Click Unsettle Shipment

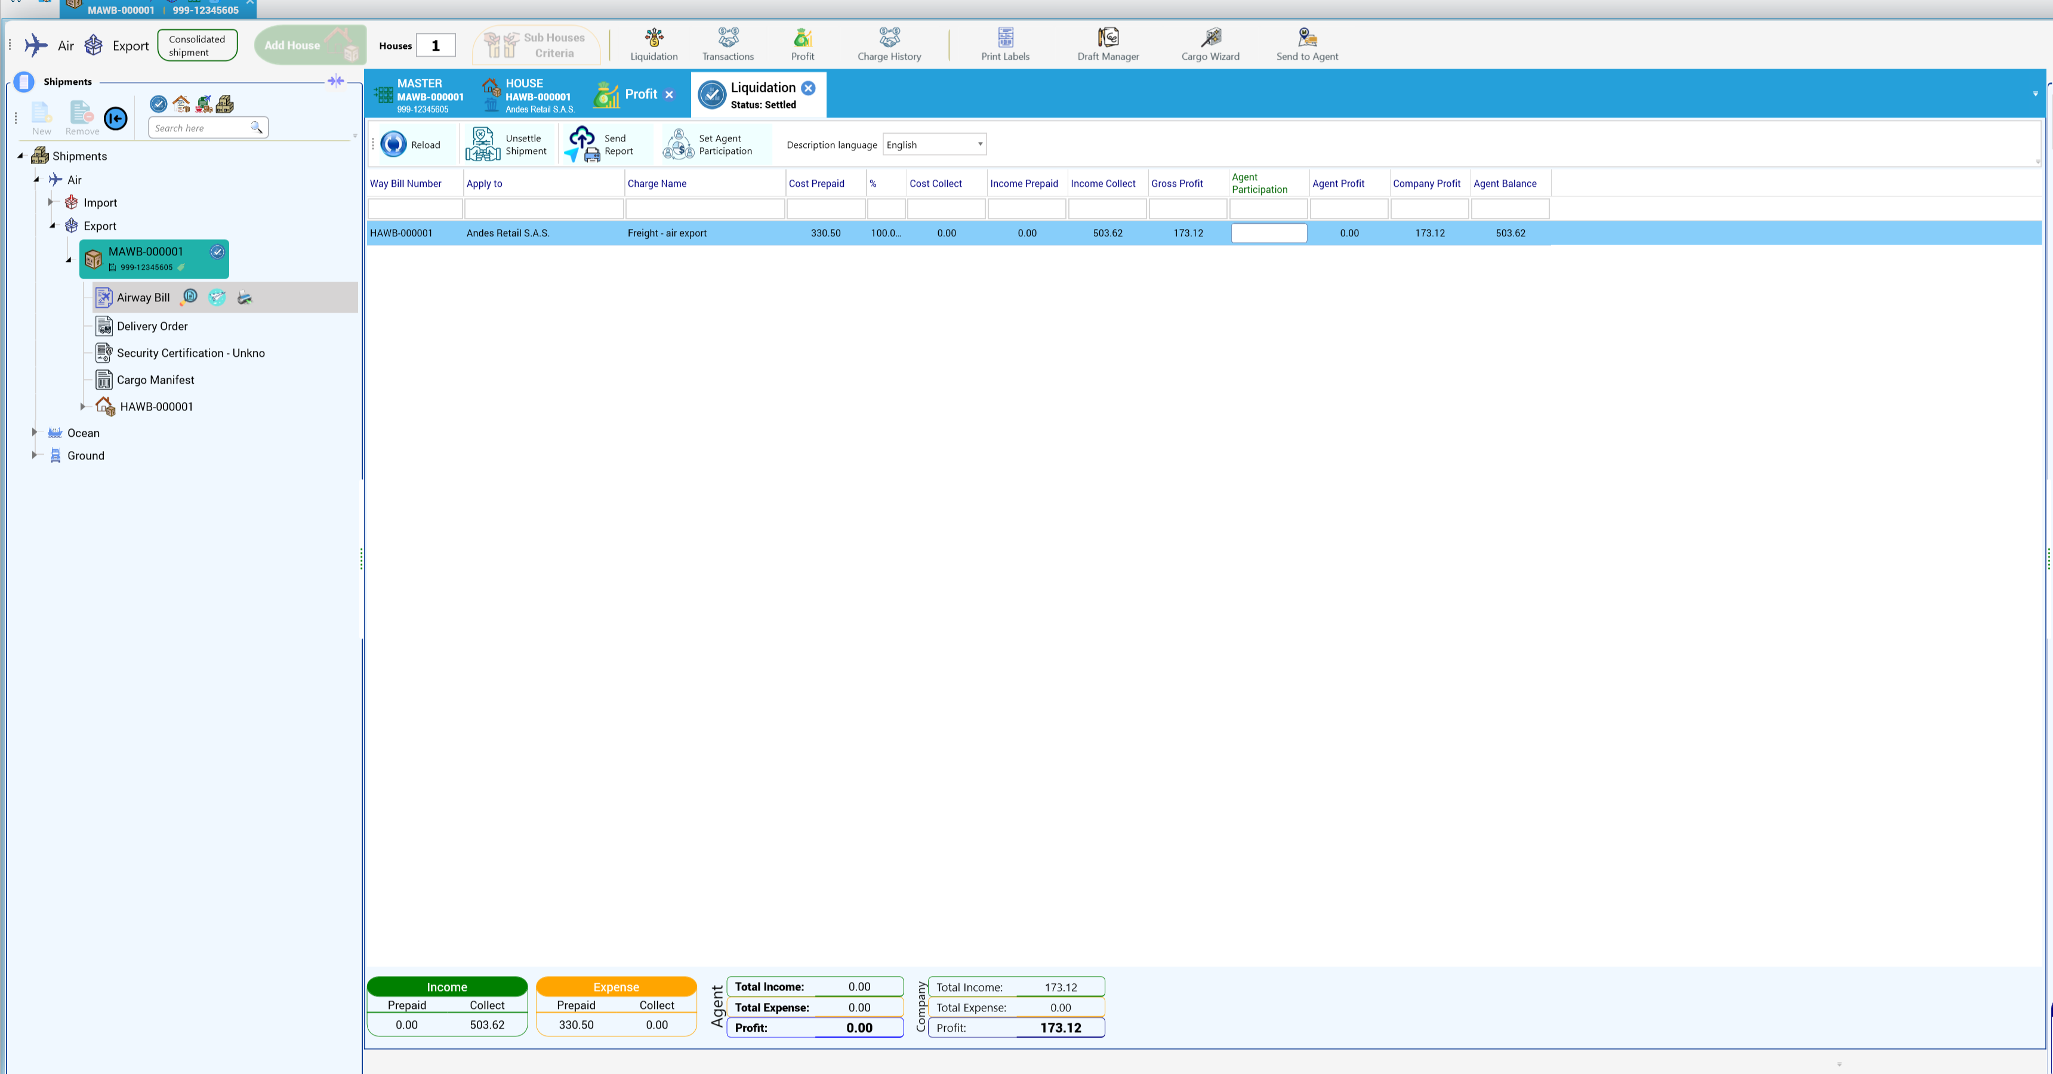click(x=507, y=144)
